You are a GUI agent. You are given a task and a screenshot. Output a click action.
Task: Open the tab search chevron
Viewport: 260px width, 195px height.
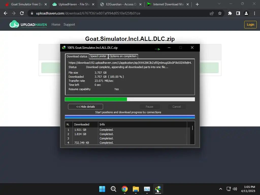click(x=219, y=4)
